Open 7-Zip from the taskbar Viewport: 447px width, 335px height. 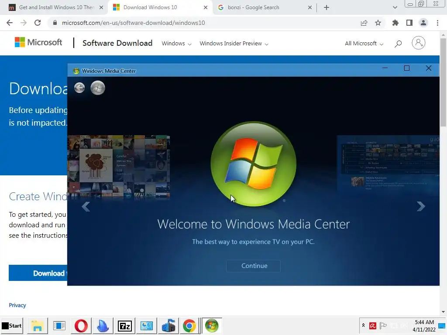(124, 325)
